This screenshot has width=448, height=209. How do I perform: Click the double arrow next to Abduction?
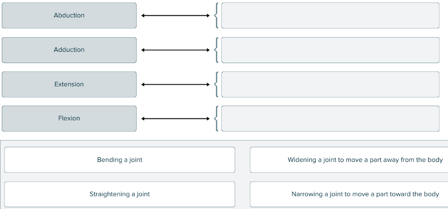click(x=175, y=16)
